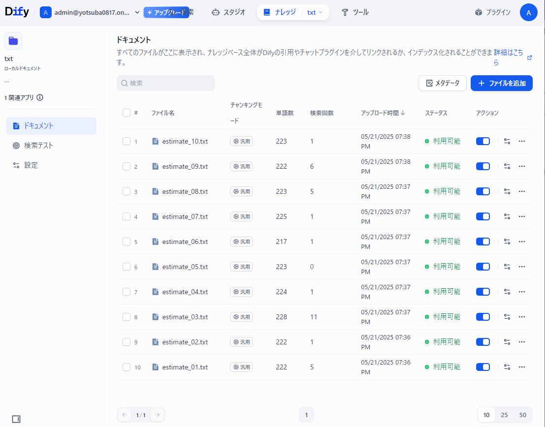The image size is (545, 427).
Task: Open more actions menu for estimate_04.txt
Action: [522, 292]
